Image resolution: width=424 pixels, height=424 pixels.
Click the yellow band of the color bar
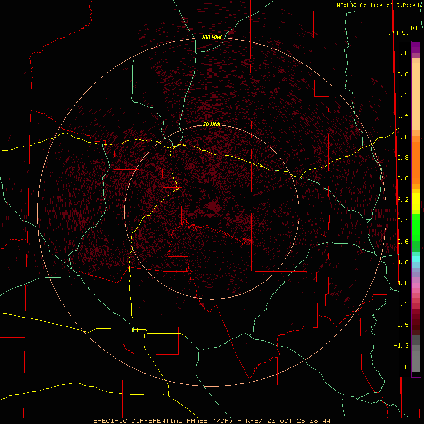[416, 202]
